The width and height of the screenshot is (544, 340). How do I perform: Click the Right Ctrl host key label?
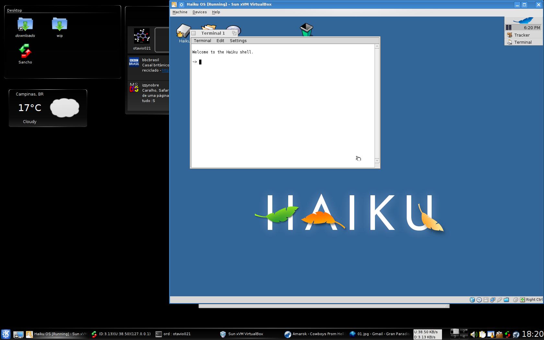(534, 300)
